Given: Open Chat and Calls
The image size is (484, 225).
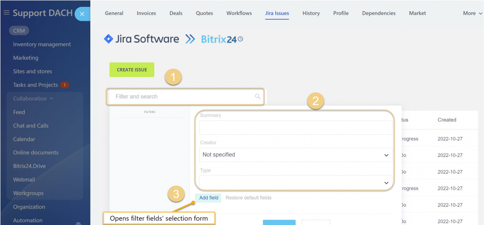Looking at the screenshot, I should point(31,126).
